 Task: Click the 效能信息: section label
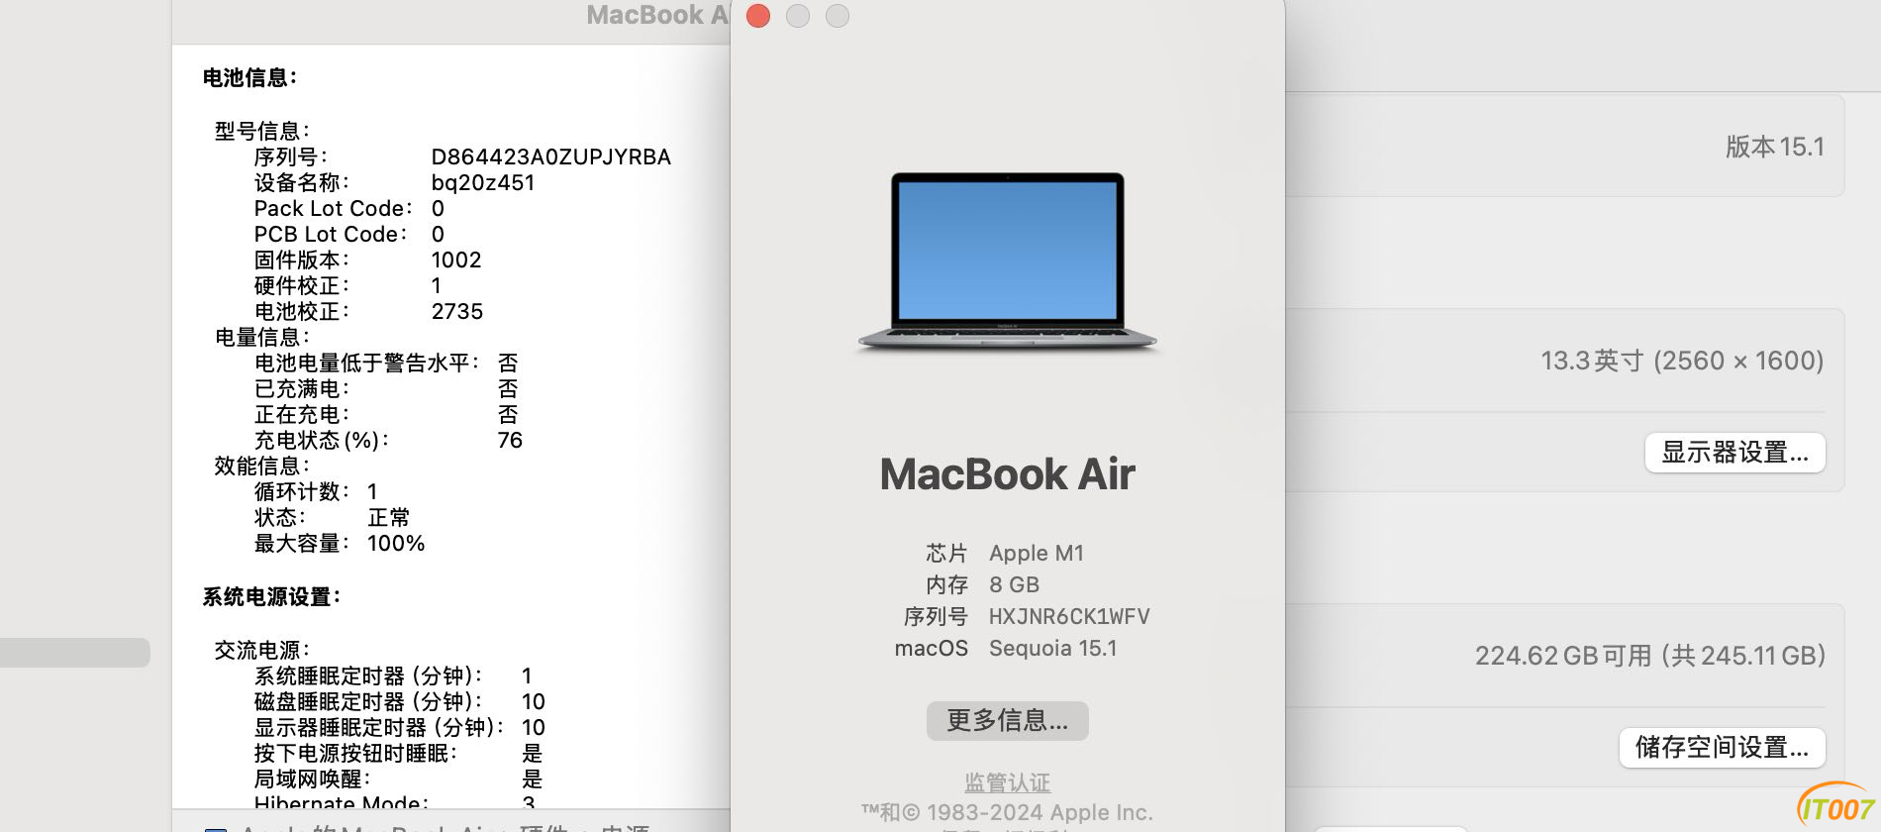[262, 466]
